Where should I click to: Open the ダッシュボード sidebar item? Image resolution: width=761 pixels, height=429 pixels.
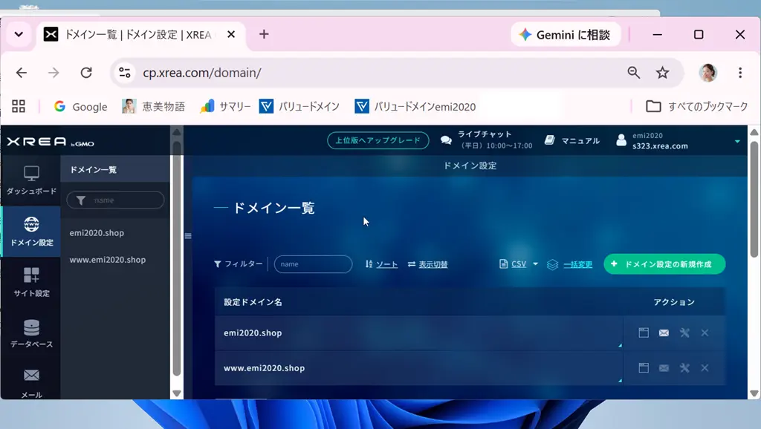(31, 180)
